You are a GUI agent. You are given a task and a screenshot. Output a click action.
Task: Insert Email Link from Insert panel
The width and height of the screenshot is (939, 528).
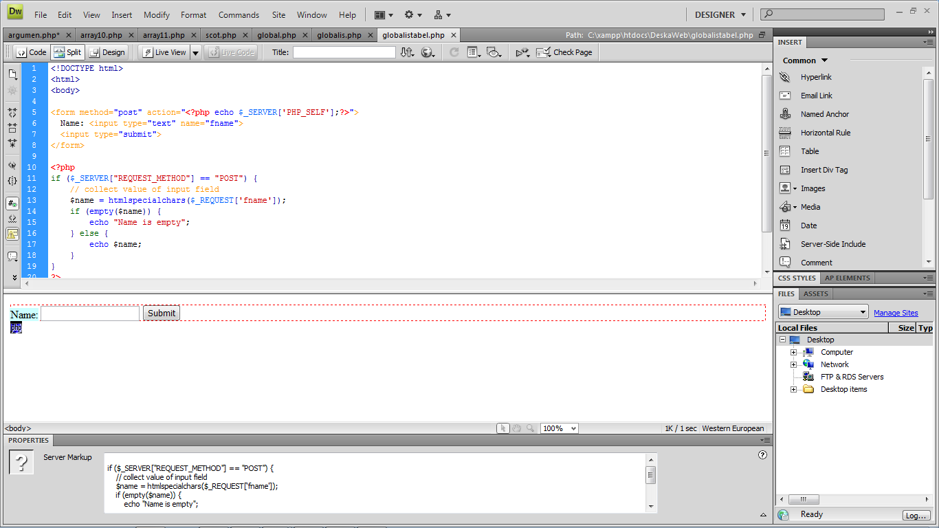coord(817,96)
